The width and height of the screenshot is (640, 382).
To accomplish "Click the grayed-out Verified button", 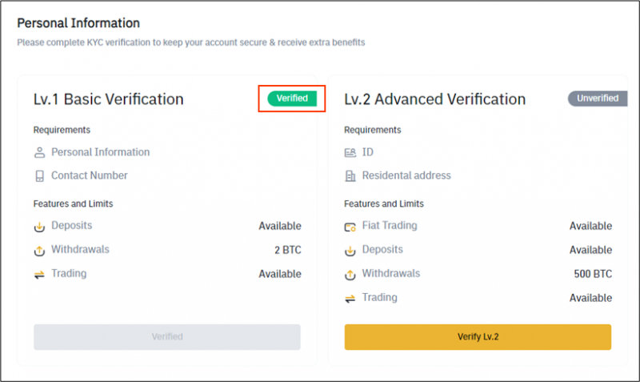I will tap(167, 337).
